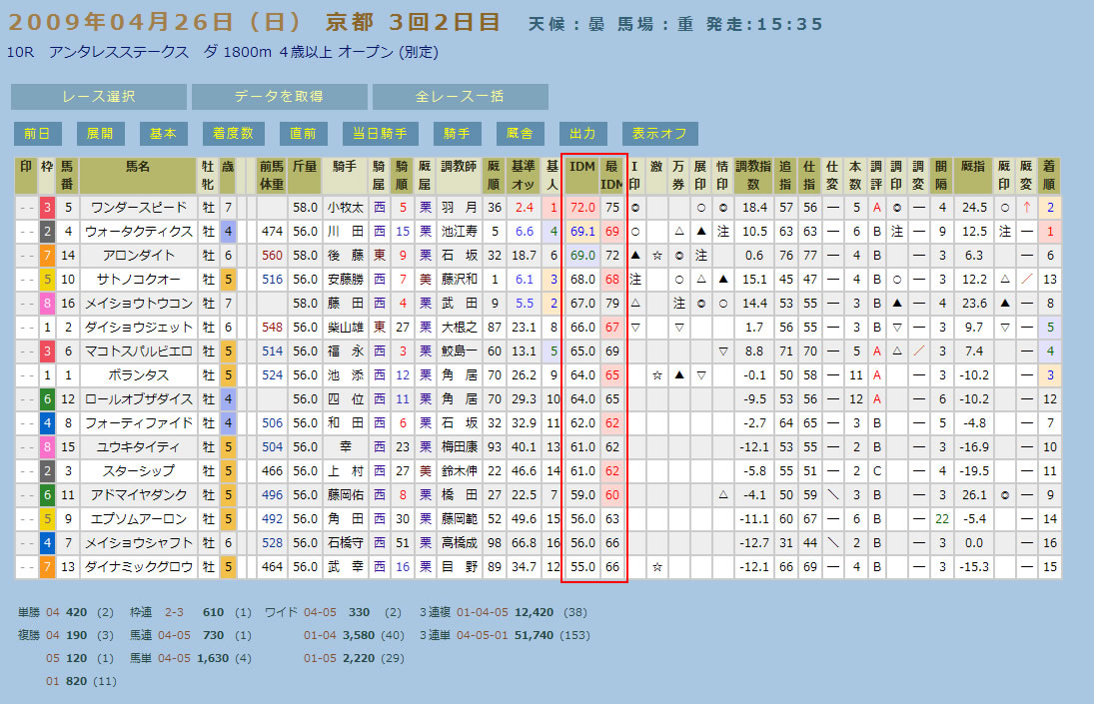
Task: Click pink frame number 8 of メイショウトウコン
Action: click(x=47, y=304)
